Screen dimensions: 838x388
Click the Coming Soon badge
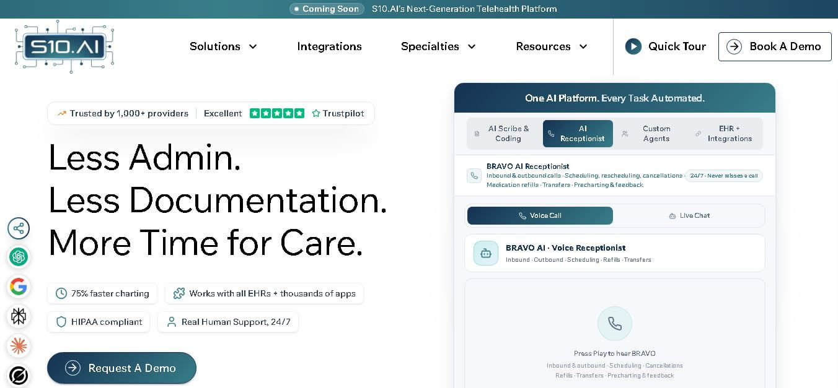327,9
